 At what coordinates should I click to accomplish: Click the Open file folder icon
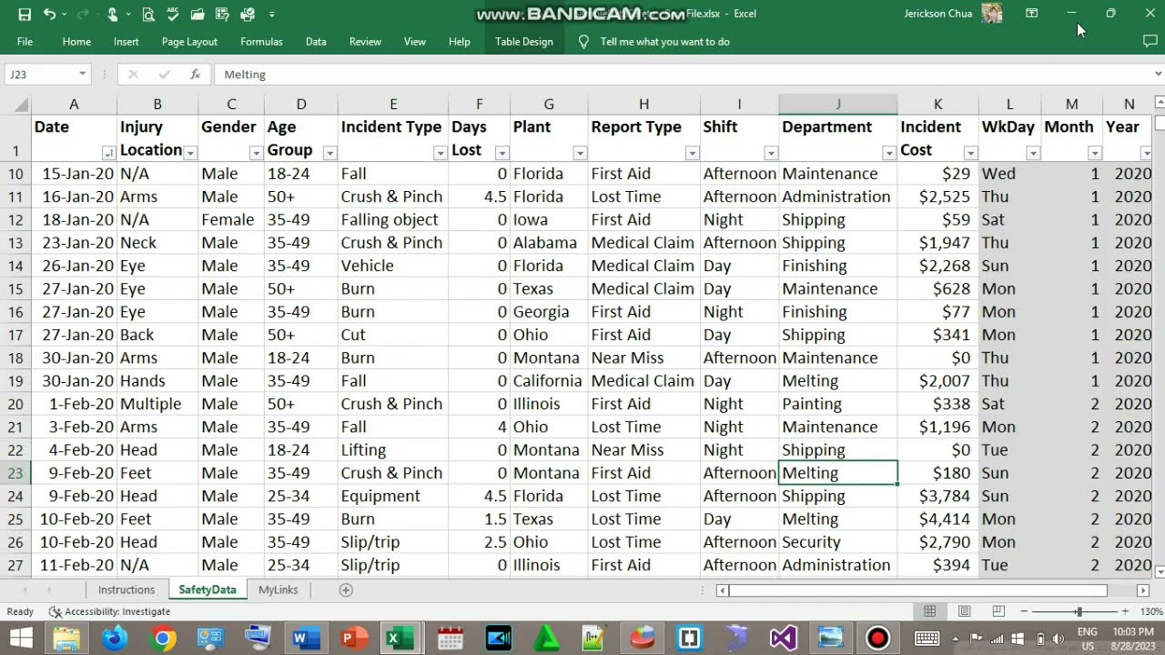[198, 15]
